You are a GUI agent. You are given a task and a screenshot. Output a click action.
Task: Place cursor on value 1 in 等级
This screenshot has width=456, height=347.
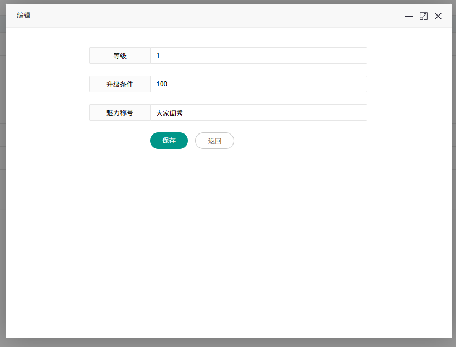coord(158,56)
